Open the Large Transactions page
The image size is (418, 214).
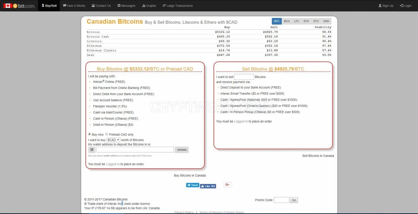(178, 6)
